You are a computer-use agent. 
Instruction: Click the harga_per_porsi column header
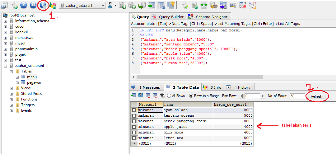click(233, 105)
